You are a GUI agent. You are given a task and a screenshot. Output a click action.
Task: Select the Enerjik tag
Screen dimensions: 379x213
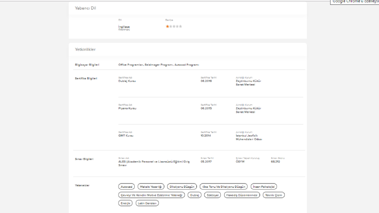click(x=125, y=203)
